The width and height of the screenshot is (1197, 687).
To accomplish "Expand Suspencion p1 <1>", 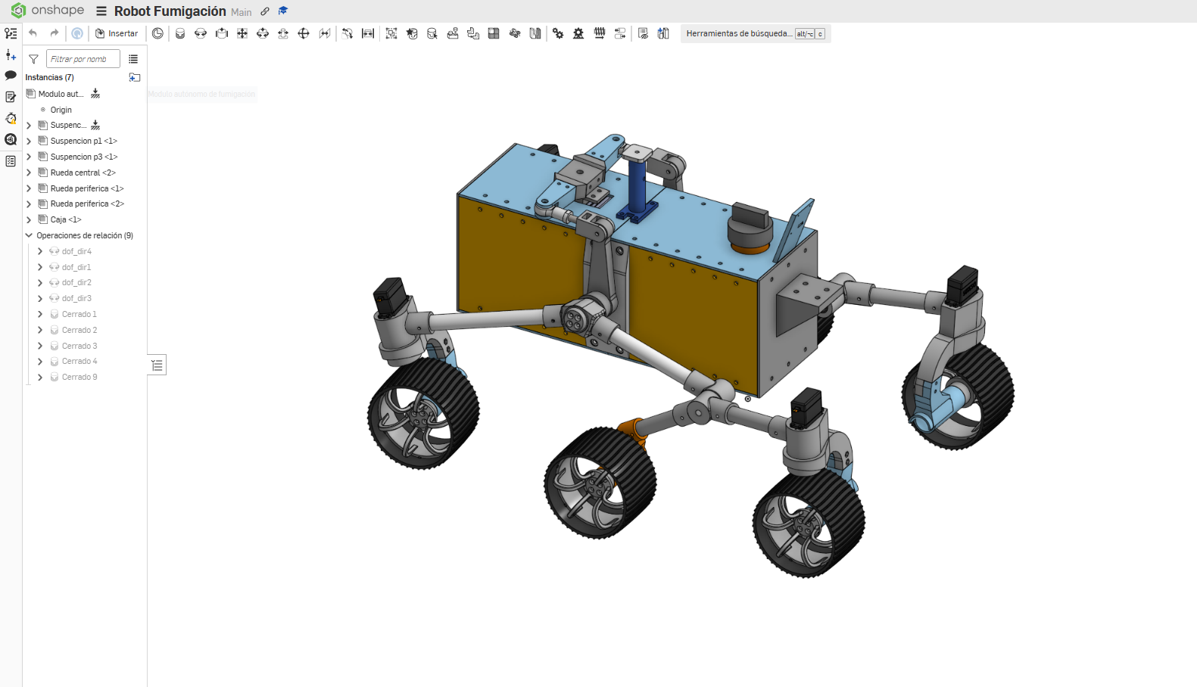I will pyautogui.click(x=29, y=141).
